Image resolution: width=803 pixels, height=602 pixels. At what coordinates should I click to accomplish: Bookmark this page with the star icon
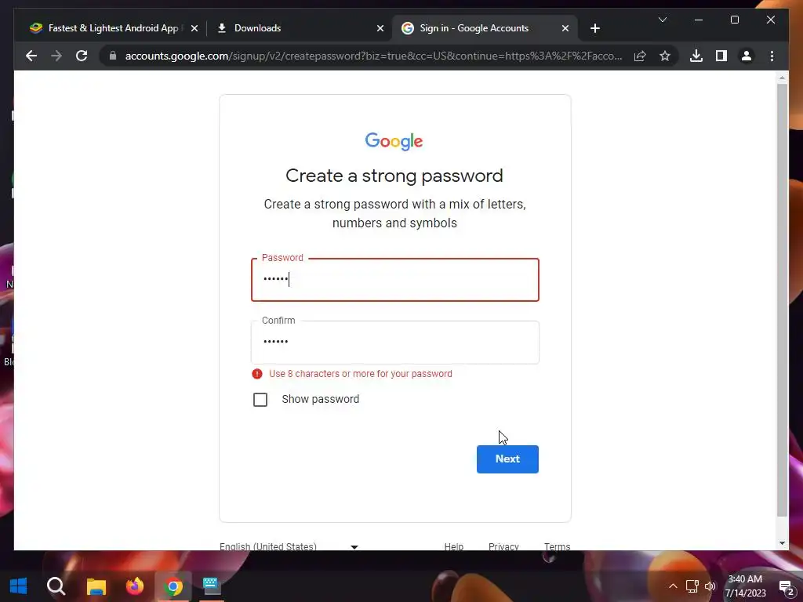tap(665, 56)
